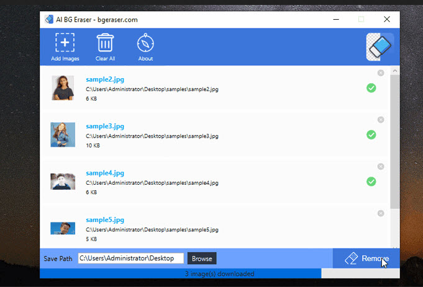
Task: Click the Remove background button
Action: click(366, 258)
